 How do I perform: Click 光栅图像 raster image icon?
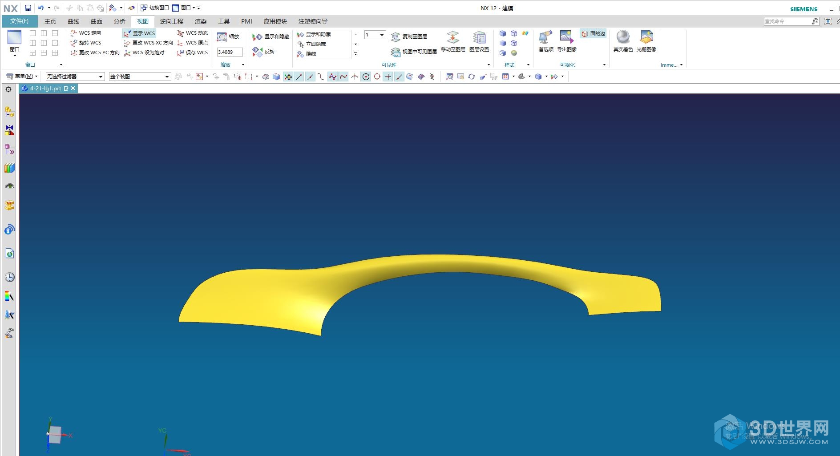646,41
